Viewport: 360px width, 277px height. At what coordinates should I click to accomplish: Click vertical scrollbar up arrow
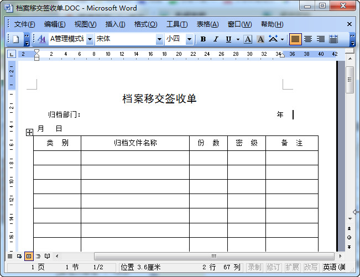point(349,59)
